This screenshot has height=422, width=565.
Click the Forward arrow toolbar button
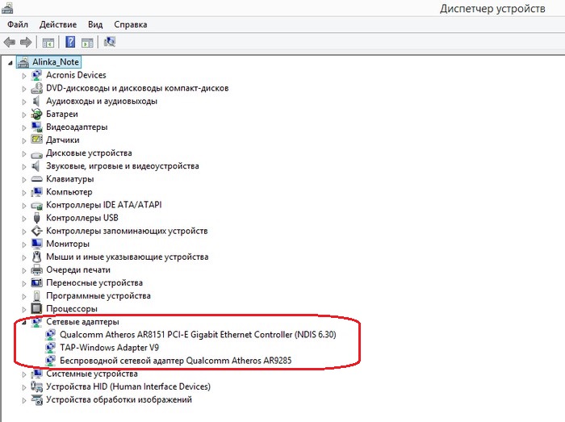tap(26, 43)
